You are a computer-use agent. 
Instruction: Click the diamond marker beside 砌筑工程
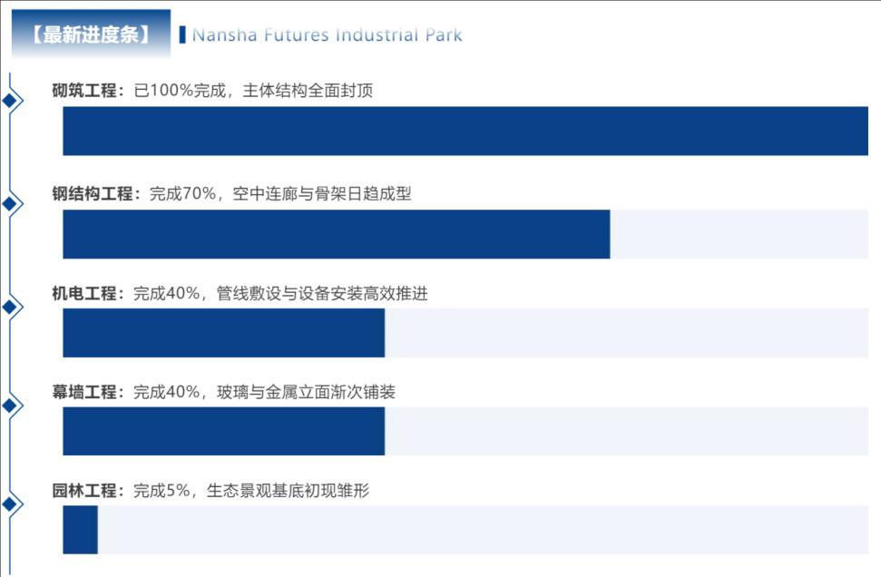11,100
